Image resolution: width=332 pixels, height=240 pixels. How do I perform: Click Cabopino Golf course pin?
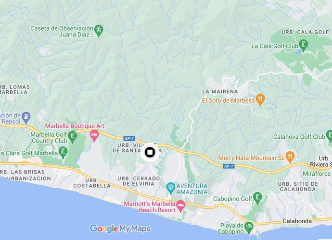tap(257, 198)
